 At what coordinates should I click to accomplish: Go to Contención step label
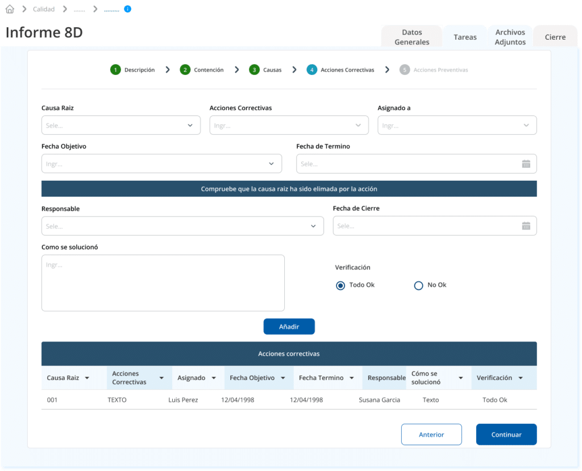(x=209, y=70)
